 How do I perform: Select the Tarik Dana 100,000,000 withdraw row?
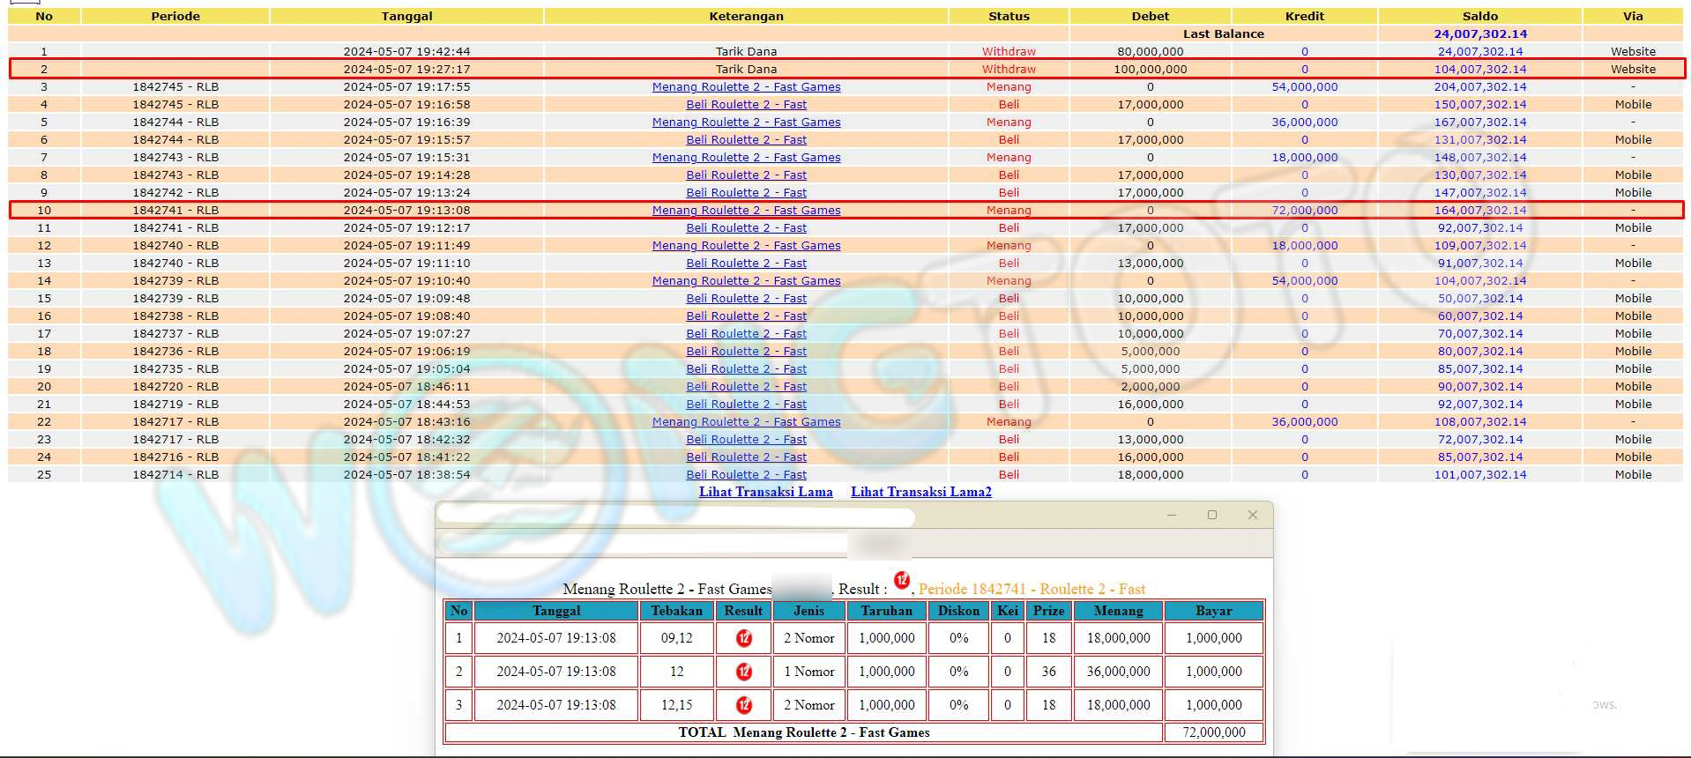pyautogui.click(x=746, y=69)
